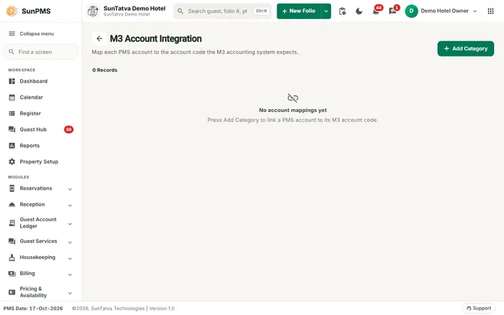Click the SunPMS logo icon
This screenshot has height=315, width=504.
click(12, 11)
